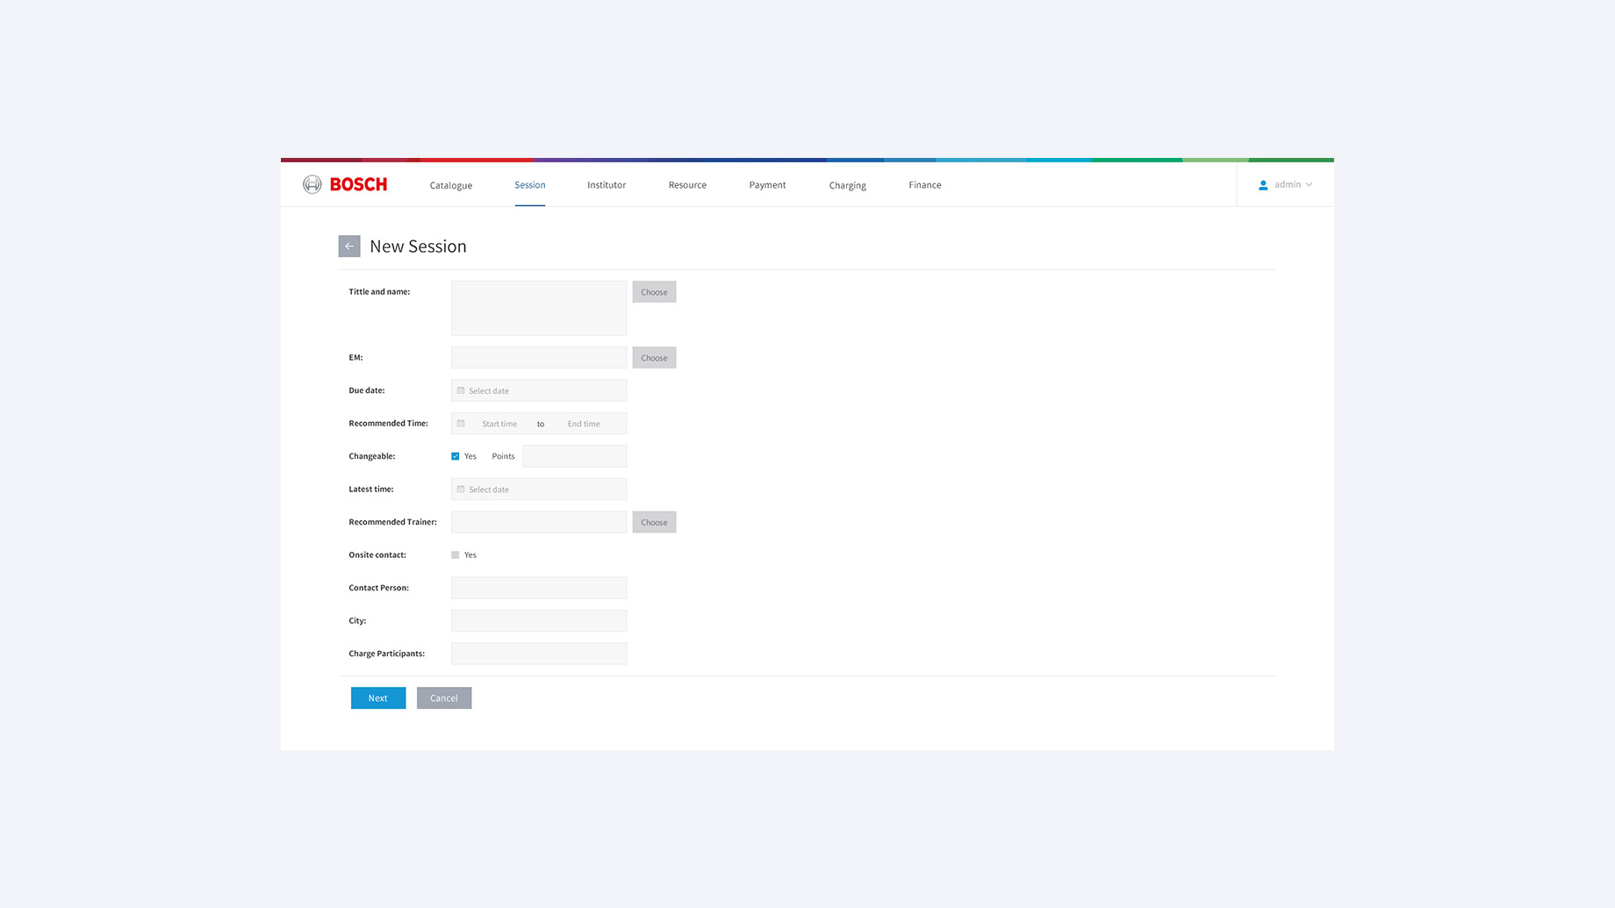Click the 'Changeable:' label

click(371, 456)
